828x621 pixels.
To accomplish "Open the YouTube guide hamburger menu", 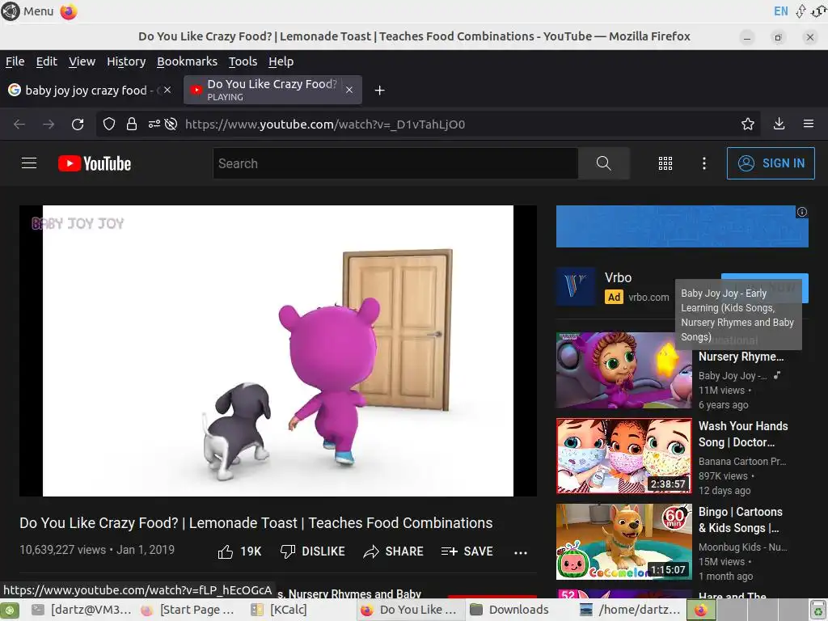I will (x=29, y=163).
